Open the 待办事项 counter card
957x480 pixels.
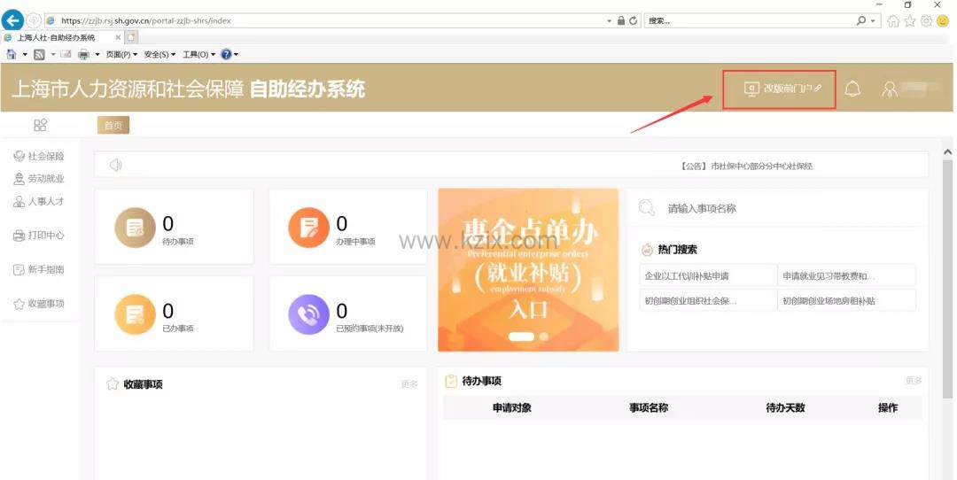[x=174, y=227]
